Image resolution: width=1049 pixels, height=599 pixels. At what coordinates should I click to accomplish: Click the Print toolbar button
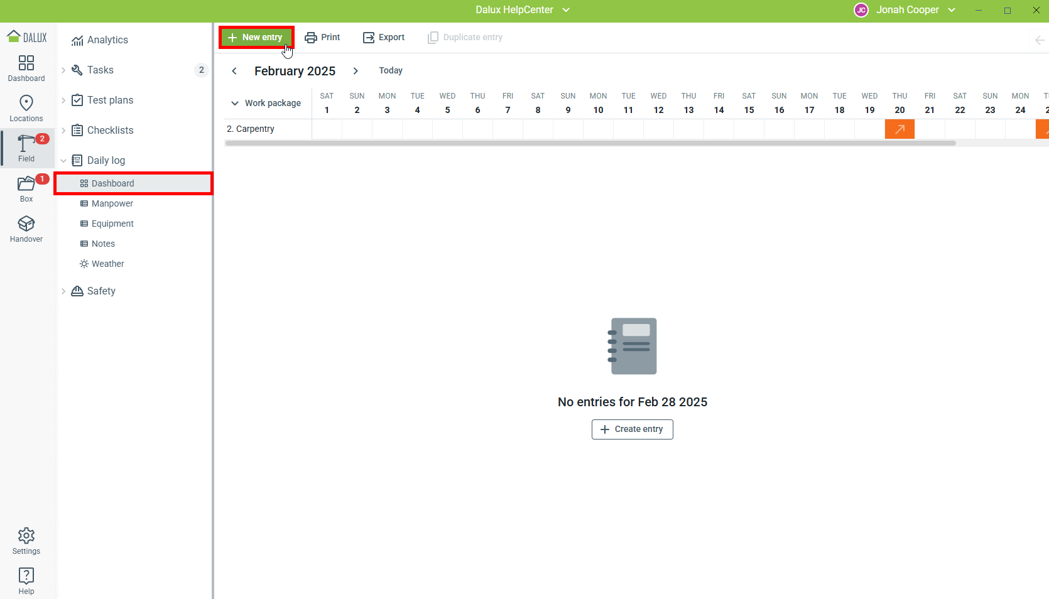(x=322, y=38)
